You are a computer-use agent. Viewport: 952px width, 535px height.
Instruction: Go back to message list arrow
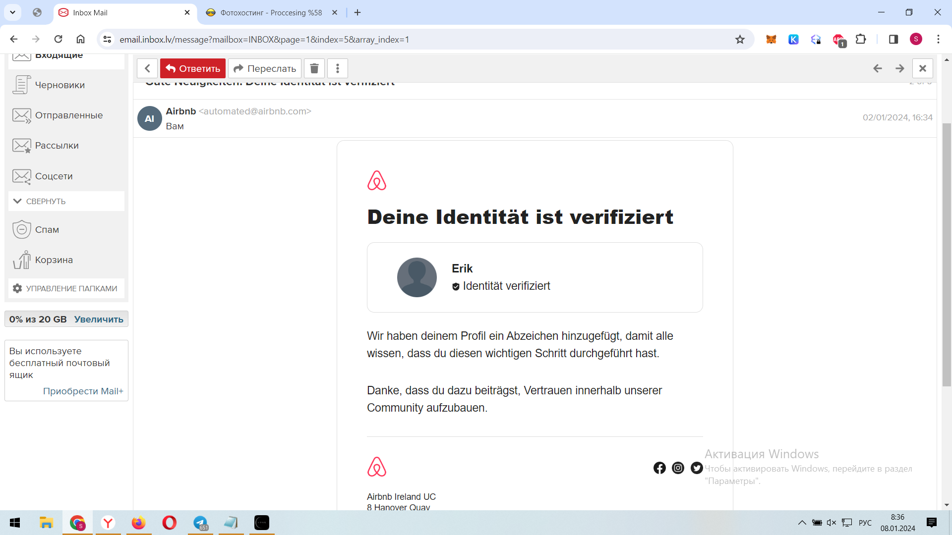click(x=147, y=68)
